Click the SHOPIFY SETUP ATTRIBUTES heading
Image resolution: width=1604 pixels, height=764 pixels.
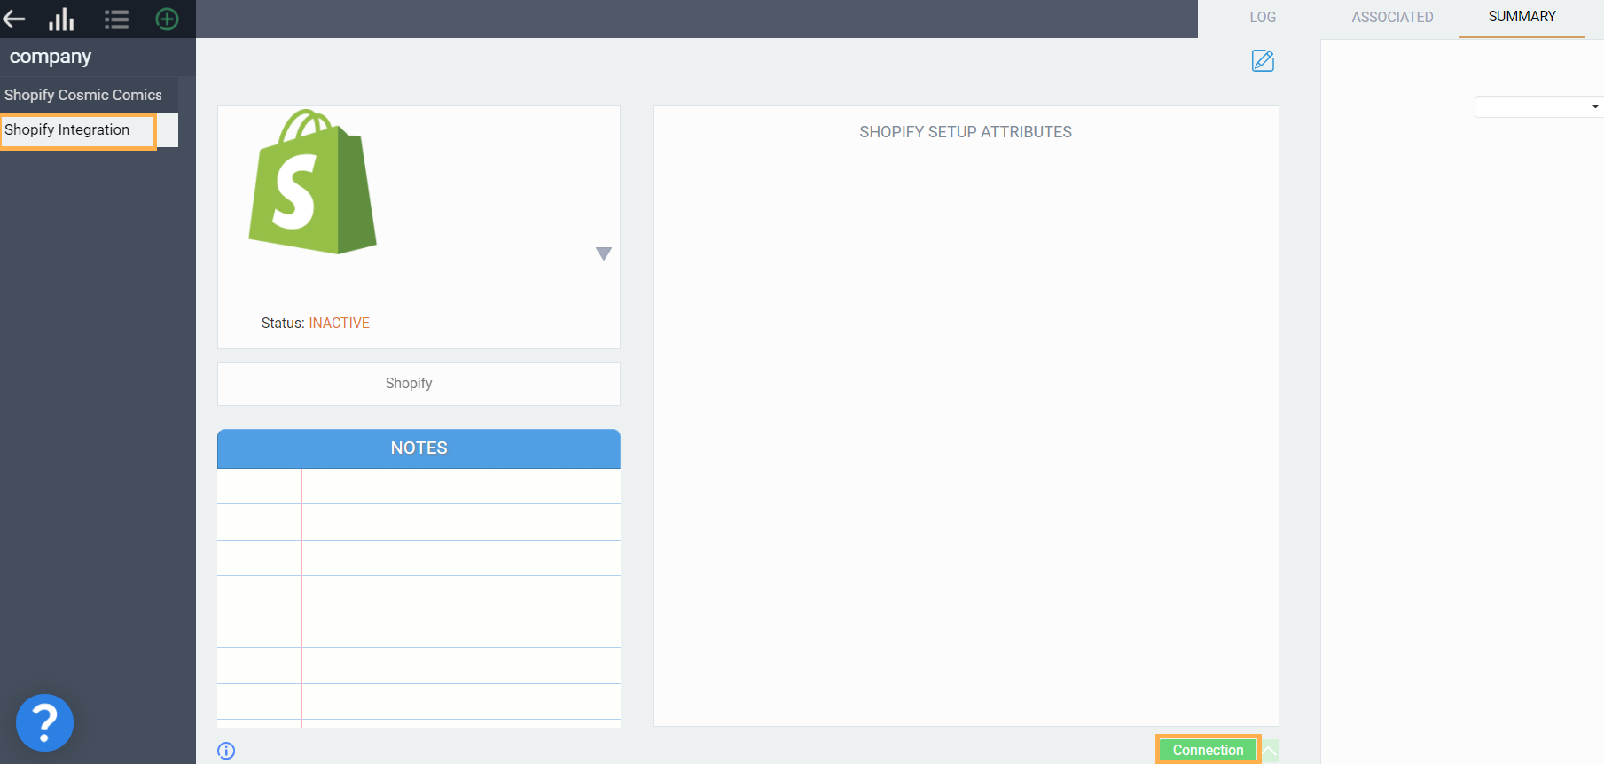[x=966, y=132]
